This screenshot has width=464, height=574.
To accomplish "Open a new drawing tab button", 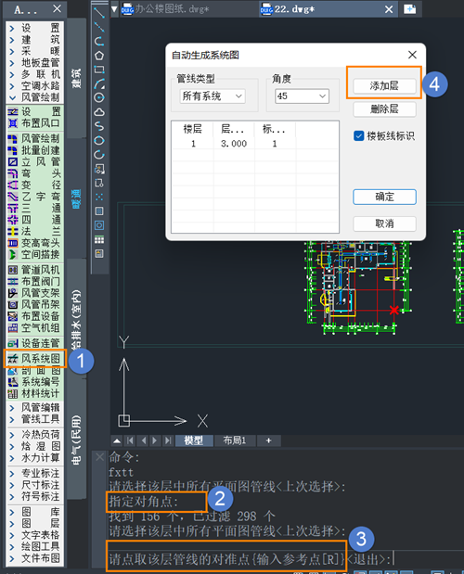I will tap(409, 8).
